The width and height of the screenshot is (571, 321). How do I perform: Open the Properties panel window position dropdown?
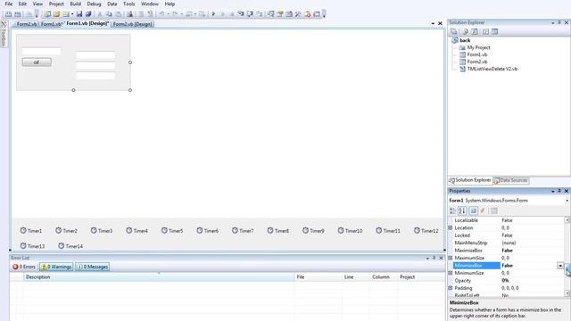coord(553,191)
